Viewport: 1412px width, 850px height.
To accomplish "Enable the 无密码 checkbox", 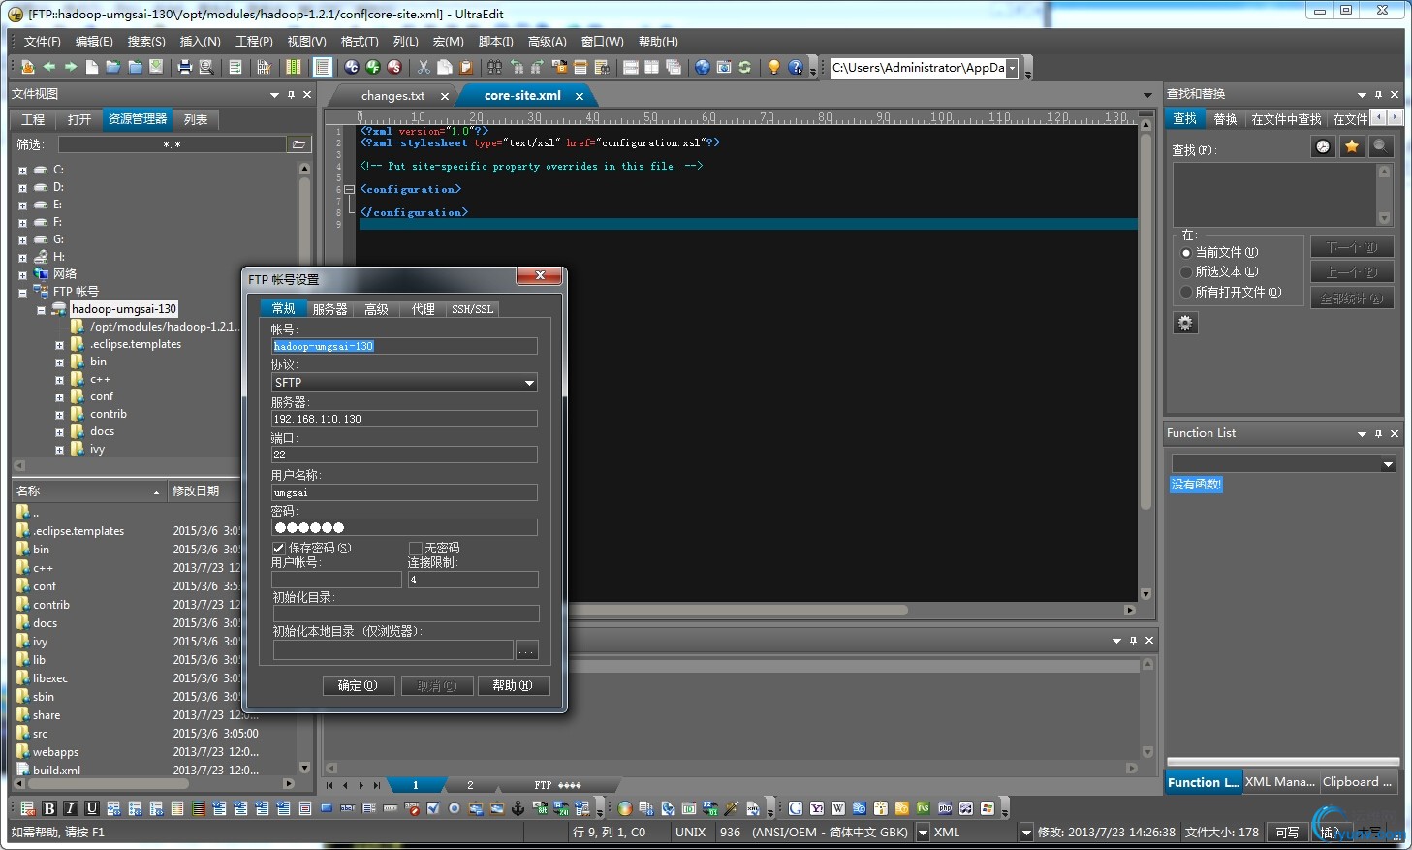I will point(416,549).
